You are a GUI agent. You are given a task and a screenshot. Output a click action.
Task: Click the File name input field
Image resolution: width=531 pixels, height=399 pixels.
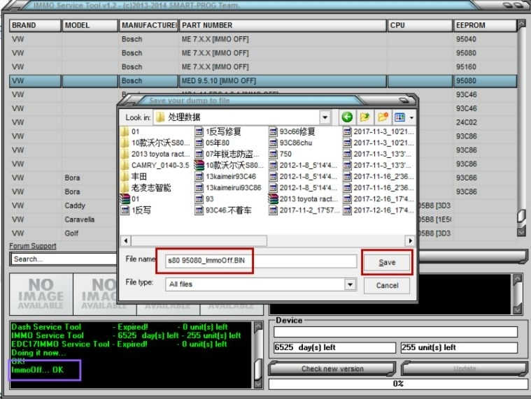(x=261, y=261)
